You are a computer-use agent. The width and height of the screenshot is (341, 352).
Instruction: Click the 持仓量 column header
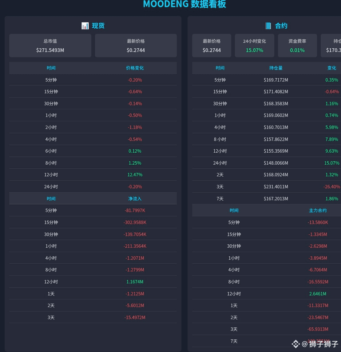pos(276,68)
